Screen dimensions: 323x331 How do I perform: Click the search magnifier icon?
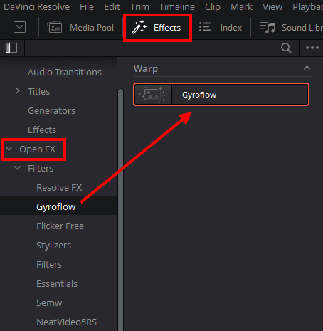(286, 48)
